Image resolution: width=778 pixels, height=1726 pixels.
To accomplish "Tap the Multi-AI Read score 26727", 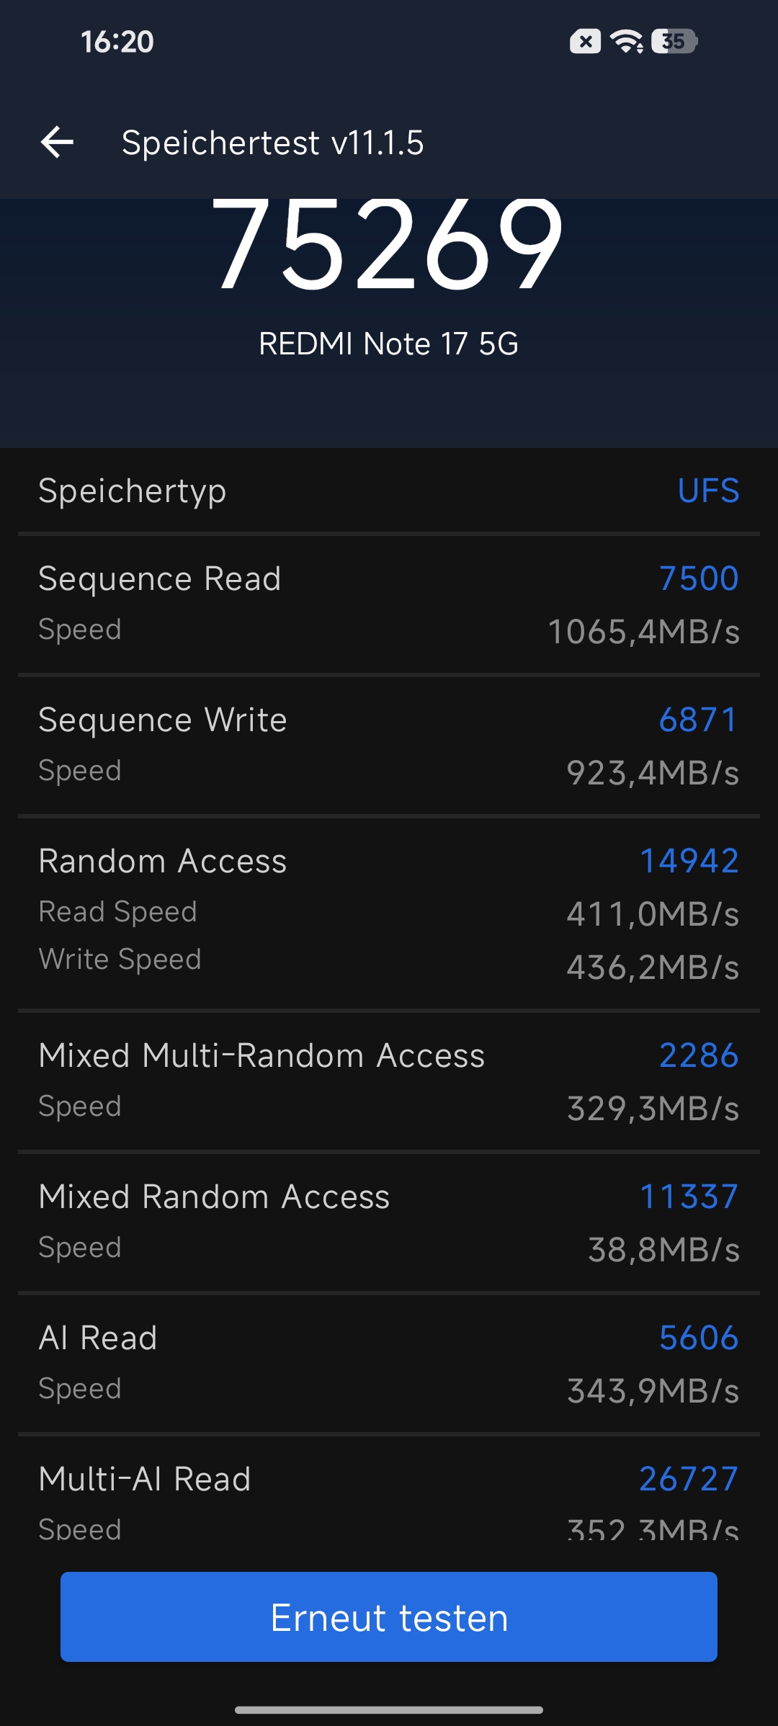I will pos(689,1479).
